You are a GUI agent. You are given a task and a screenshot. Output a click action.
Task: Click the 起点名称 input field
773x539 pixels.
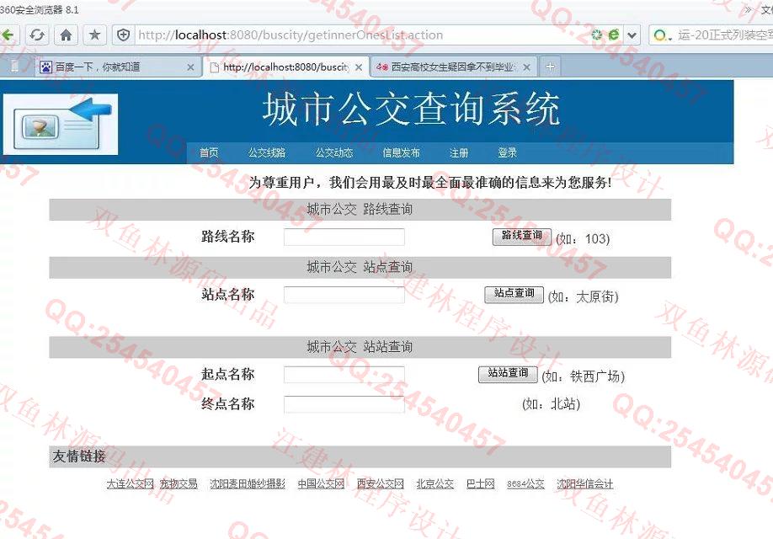344,375
